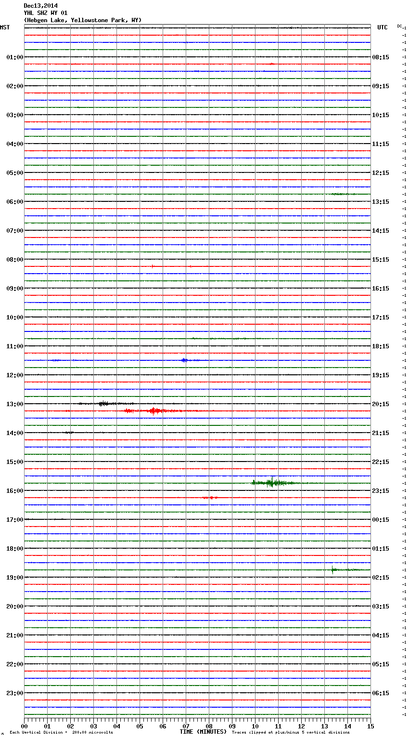Image resolution: width=409 pixels, height=739 pixels.
Task: Click the 05 minute tick label
Action: [x=140, y=726]
